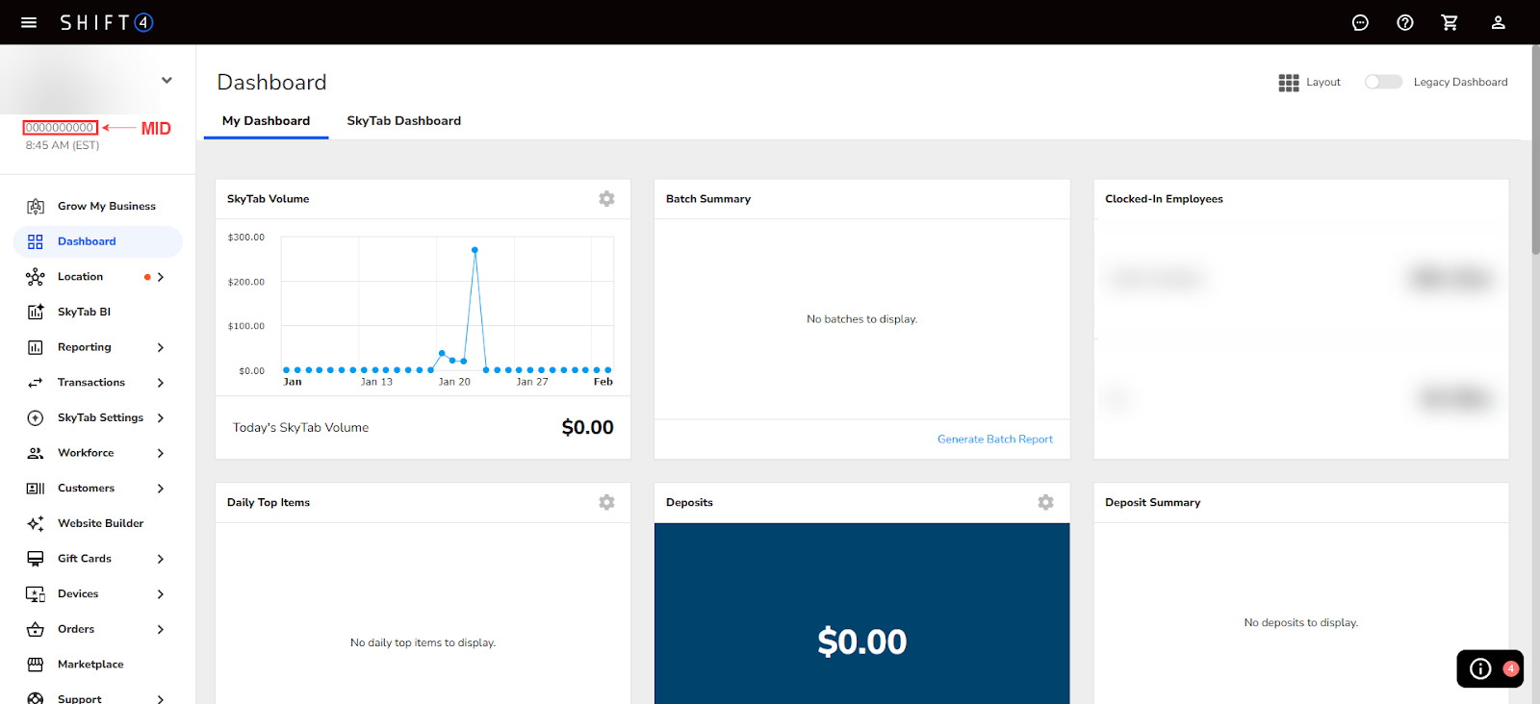Image resolution: width=1540 pixels, height=704 pixels.
Task: Click the peak data point on SkyTab chart
Action: tap(475, 250)
